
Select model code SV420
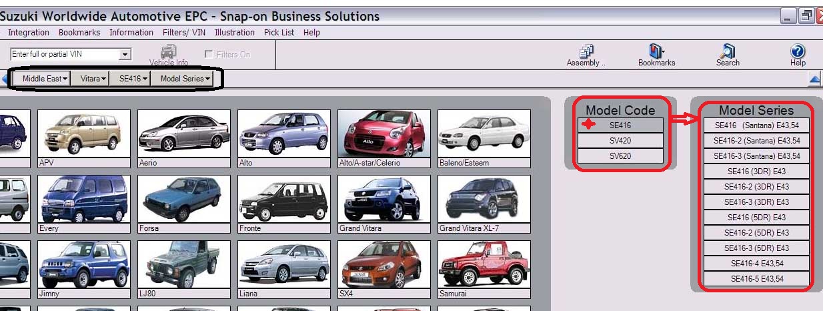[x=620, y=141]
